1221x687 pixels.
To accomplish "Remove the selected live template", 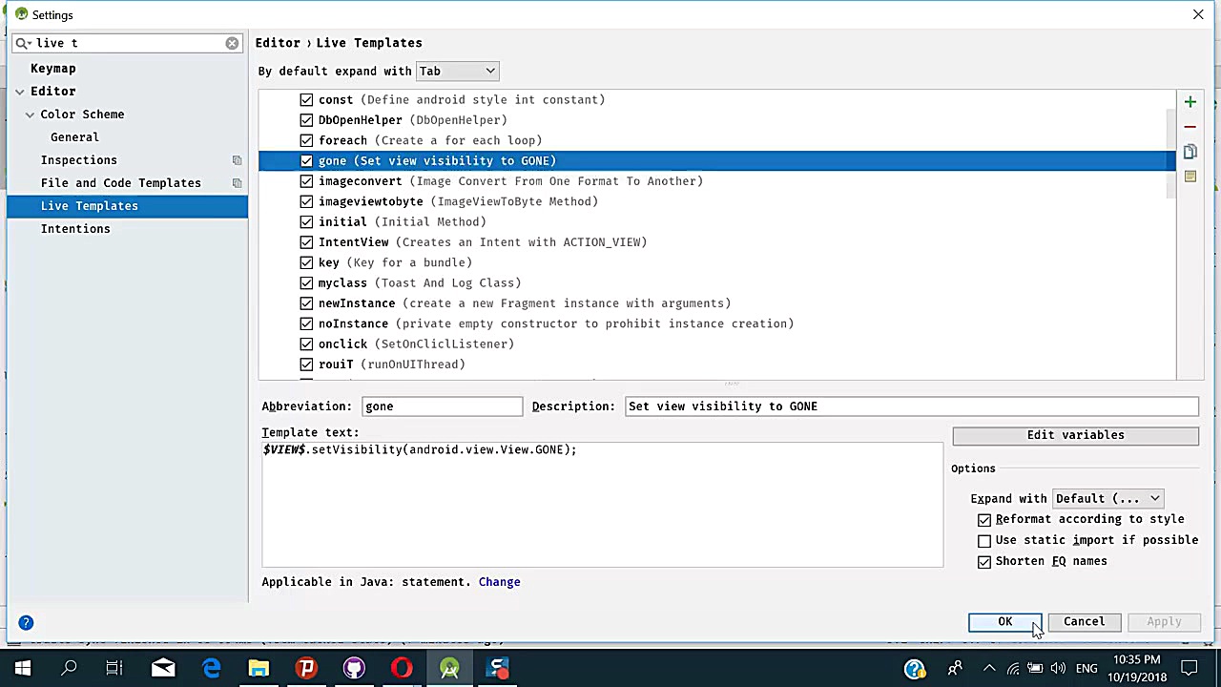I will point(1190,125).
